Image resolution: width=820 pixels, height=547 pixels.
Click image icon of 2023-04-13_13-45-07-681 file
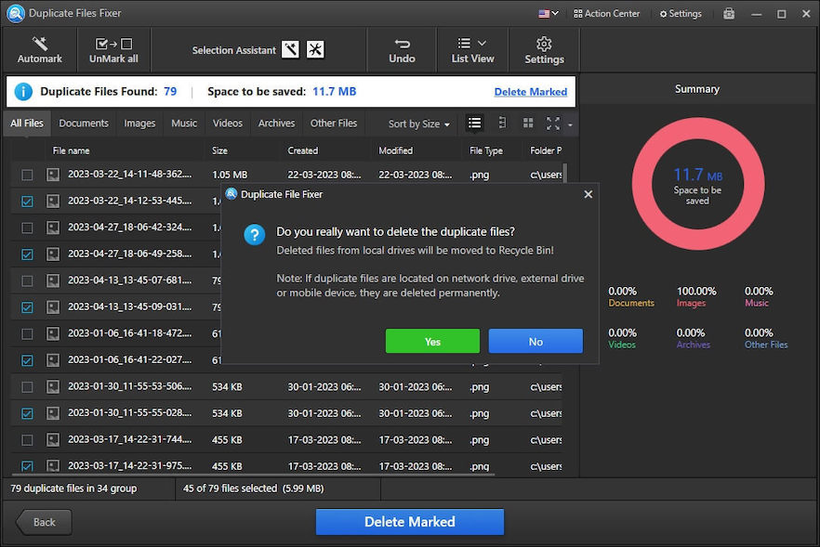[x=53, y=280]
